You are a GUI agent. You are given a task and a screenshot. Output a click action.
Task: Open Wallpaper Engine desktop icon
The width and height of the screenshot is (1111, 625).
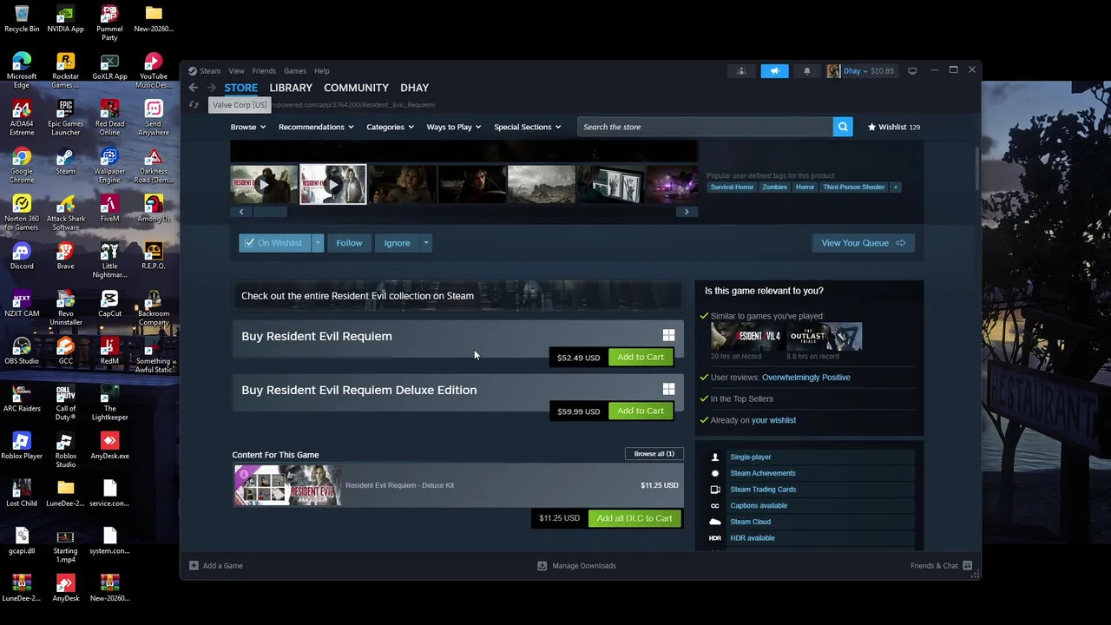coord(109,162)
